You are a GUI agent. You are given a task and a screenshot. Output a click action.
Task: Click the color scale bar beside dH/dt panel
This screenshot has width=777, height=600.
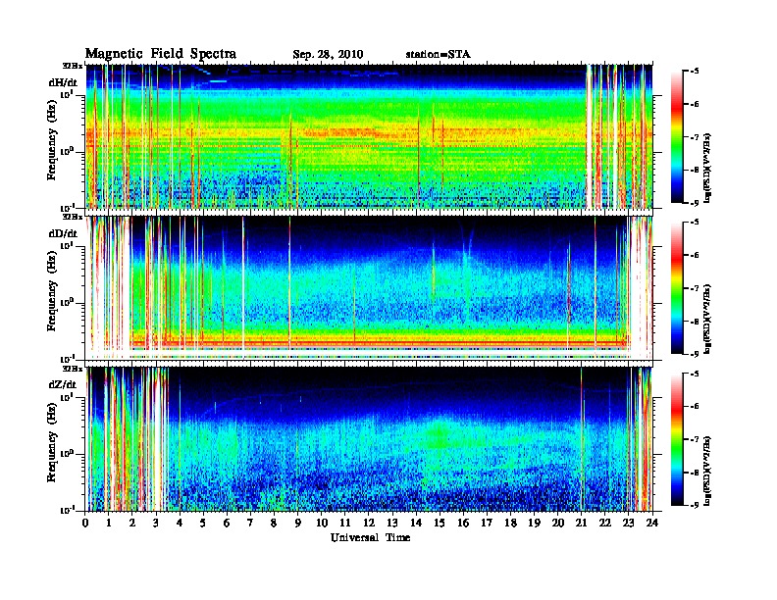click(x=677, y=137)
